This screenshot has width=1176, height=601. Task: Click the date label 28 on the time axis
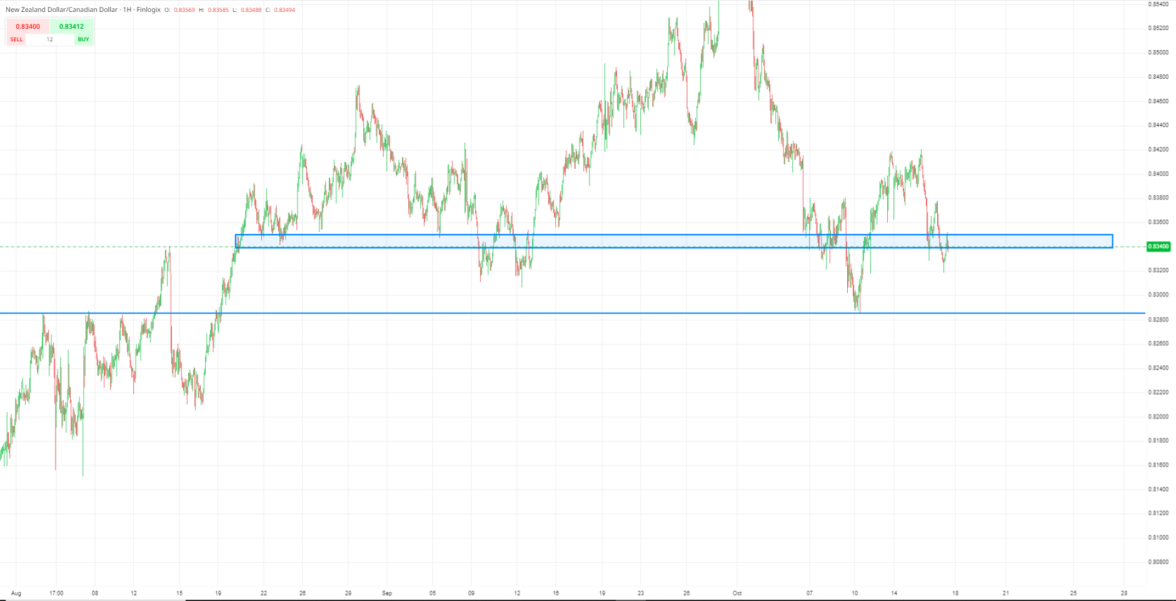click(1124, 593)
